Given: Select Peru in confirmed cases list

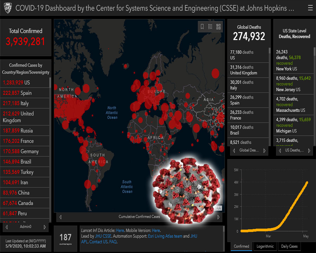Looking at the screenshot, I should [25, 213].
